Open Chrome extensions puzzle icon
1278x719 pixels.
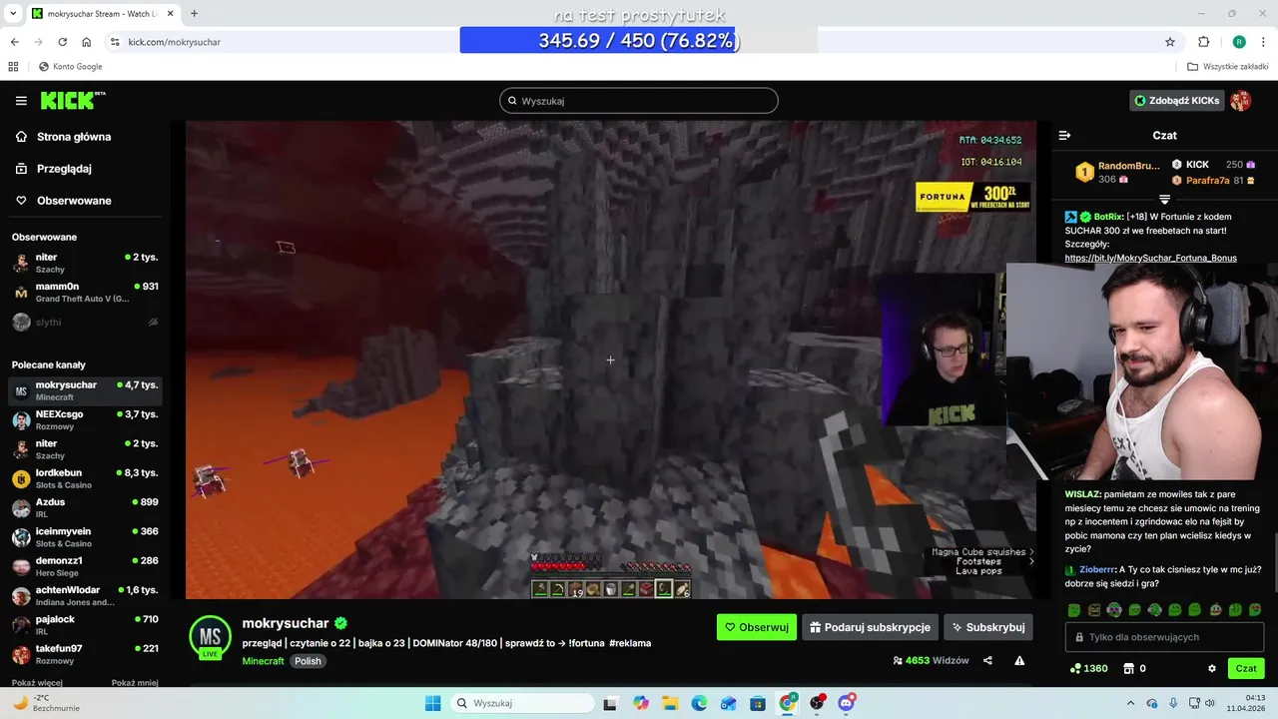pyautogui.click(x=1203, y=42)
